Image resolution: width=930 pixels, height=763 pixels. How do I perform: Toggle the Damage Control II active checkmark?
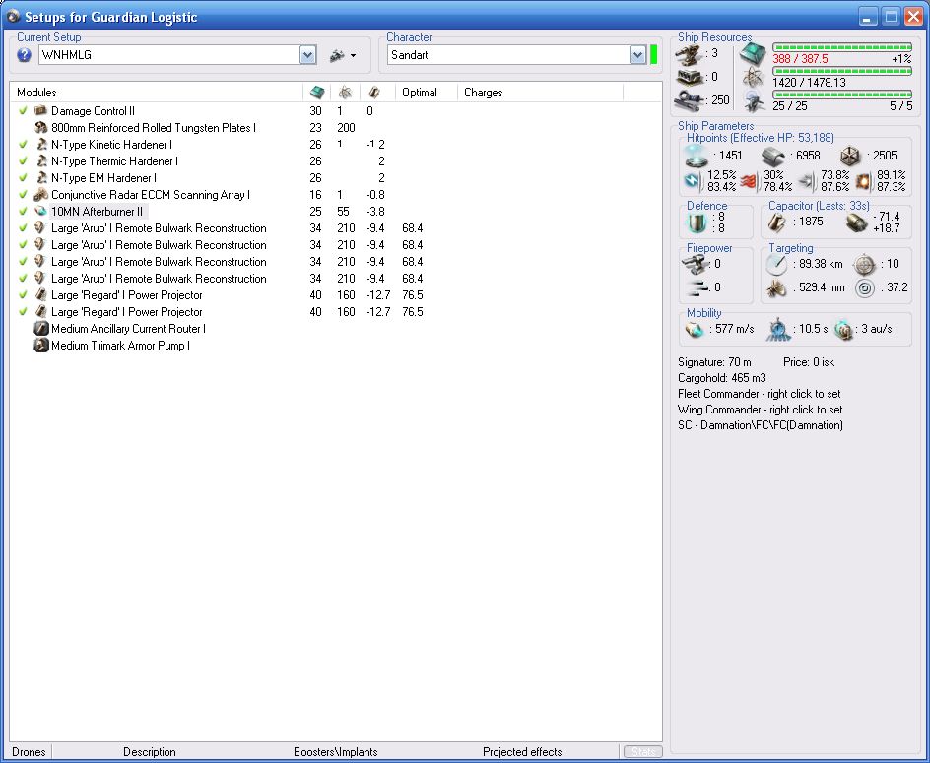point(23,110)
